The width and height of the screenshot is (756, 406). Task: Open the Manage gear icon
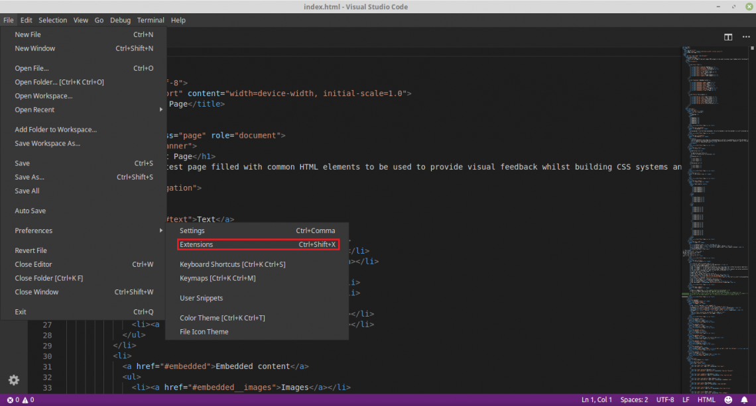point(13,380)
